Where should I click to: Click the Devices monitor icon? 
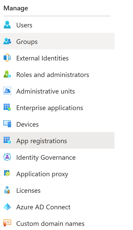(x=7, y=124)
